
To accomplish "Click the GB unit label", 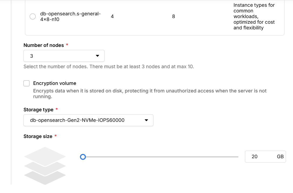I will click(x=280, y=157).
